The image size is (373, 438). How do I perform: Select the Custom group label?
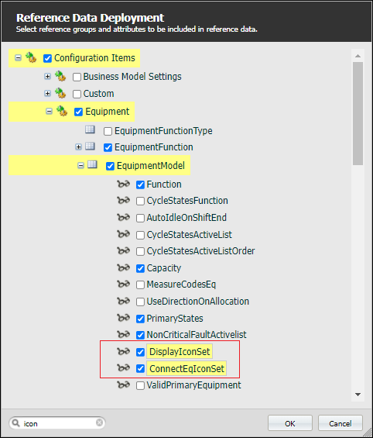tap(98, 94)
